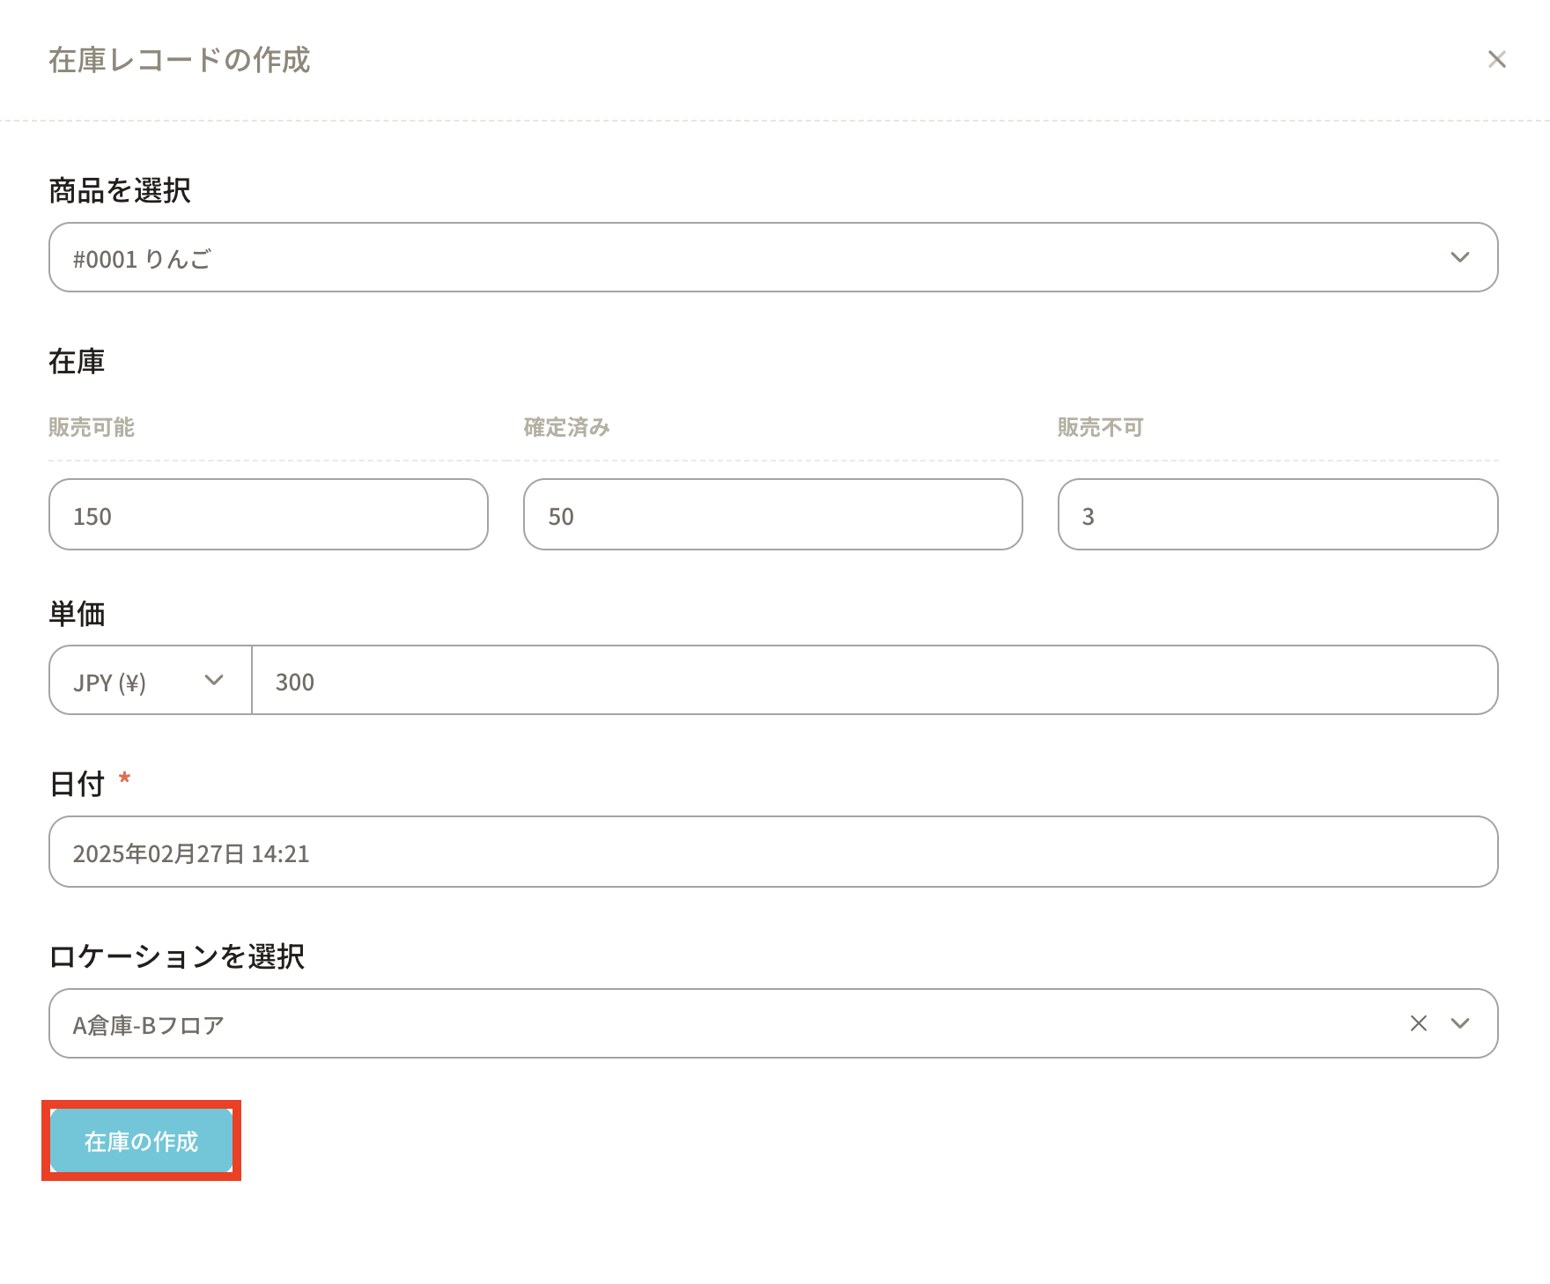Viewport: 1550px width, 1284px height.
Task: Focus the 販売可能 quantity field showing 150
Action: (x=268, y=515)
